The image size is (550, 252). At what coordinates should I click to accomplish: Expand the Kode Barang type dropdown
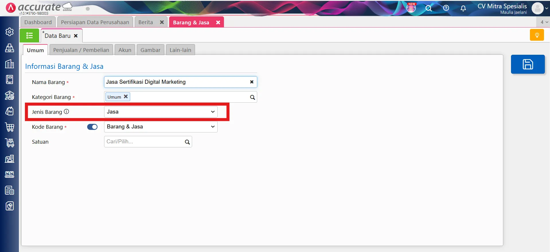pos(161,127)
